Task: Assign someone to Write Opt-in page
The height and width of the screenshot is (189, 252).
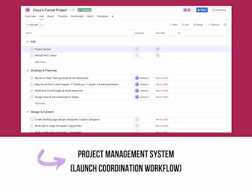Action: (x=137, y=126)
